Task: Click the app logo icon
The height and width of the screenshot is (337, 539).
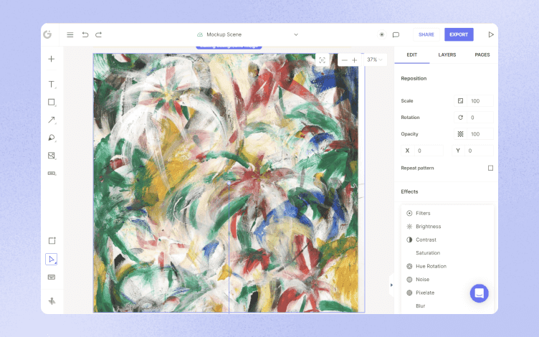Action: pos(47,34)
